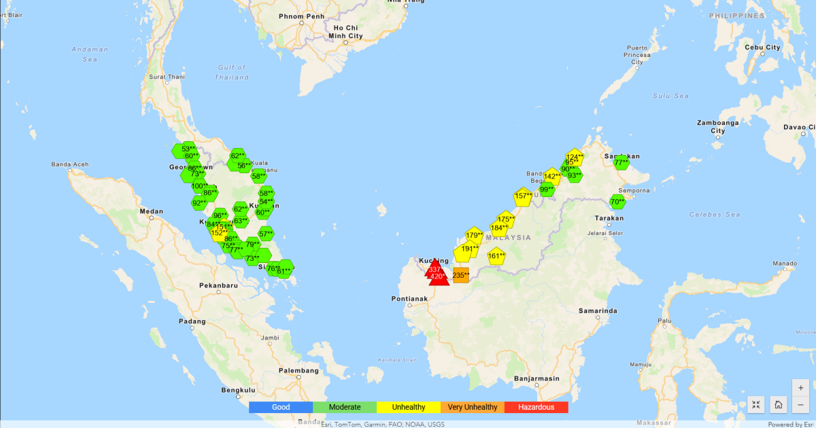Select the red hazardous 420 triangle marker
Screen dimensions: 816x428
click(439, 276)
